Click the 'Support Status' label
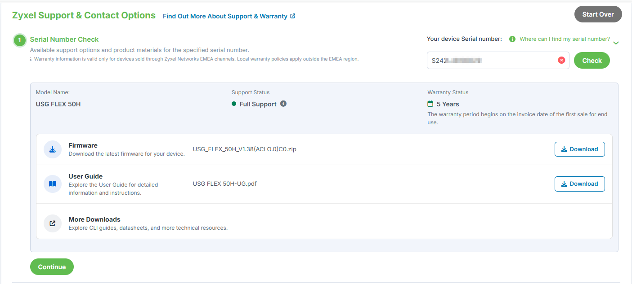 [251, 92]
